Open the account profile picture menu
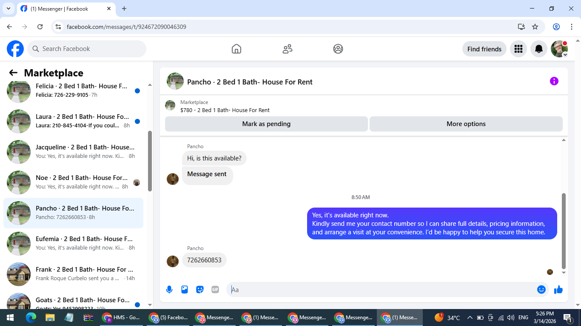This screenshot has width=581, height=326. tap(559, 49)
